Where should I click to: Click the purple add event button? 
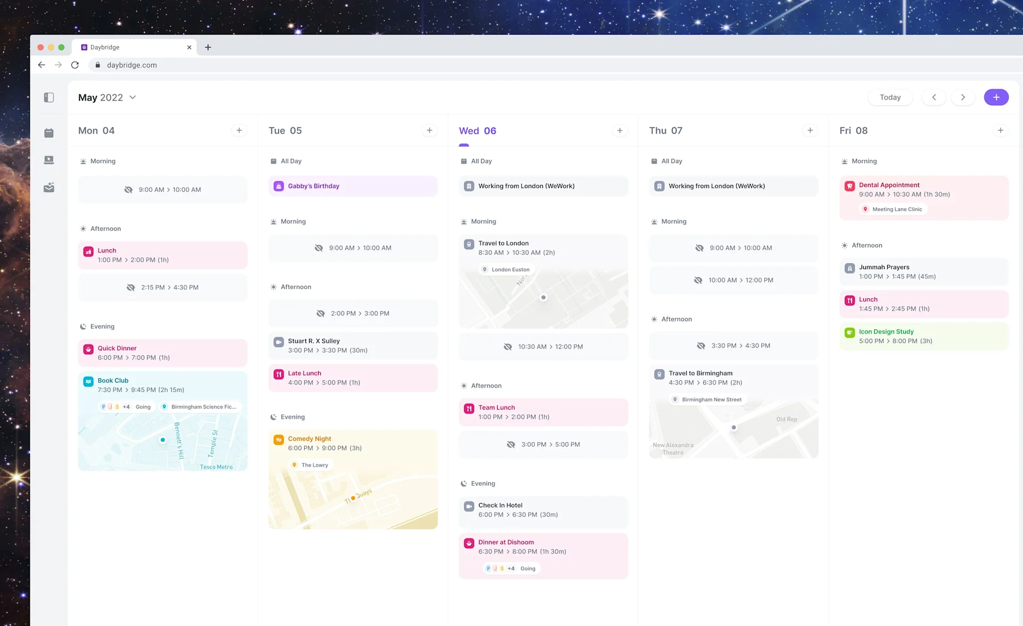(996, 97)
